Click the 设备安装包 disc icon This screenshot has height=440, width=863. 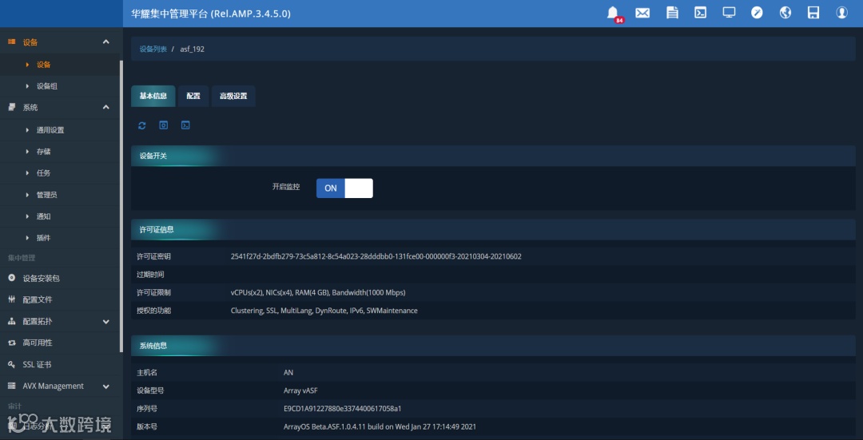[11, 279]
